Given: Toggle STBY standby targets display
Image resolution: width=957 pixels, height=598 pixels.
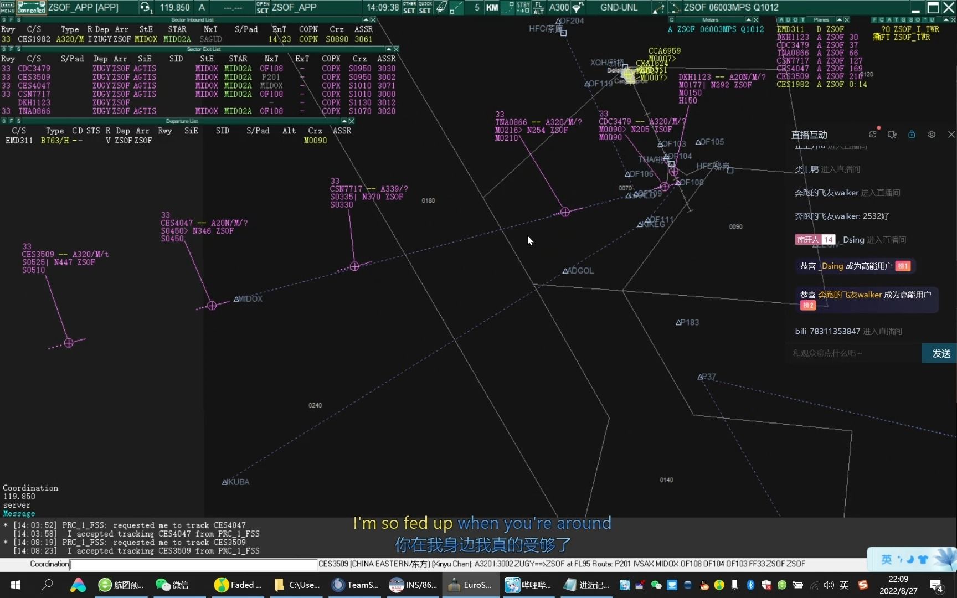Looking at the screenshot, I should point(523,7).
